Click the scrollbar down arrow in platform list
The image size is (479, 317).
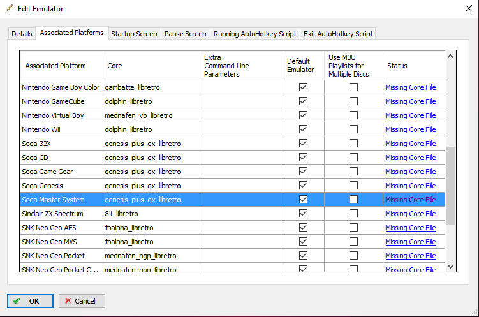pos(450,267)
